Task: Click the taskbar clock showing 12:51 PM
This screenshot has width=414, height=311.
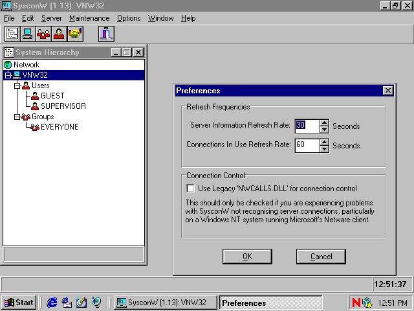Action: coord(393,303)
